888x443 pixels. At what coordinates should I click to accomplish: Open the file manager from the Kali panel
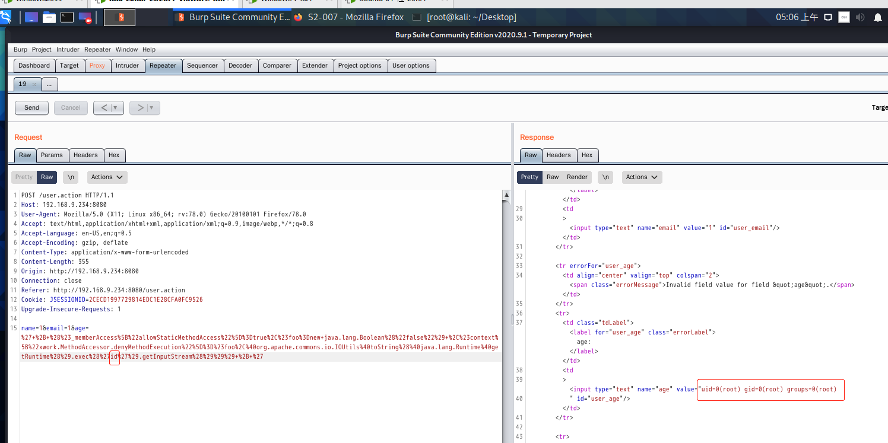click(49, 18)
